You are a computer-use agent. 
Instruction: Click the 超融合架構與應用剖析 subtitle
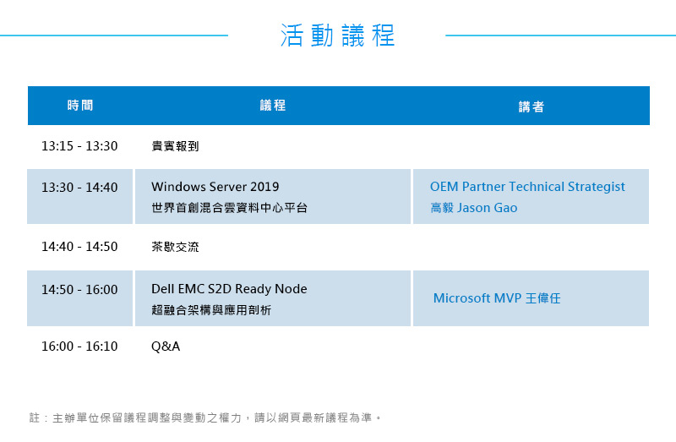(211, 310)
